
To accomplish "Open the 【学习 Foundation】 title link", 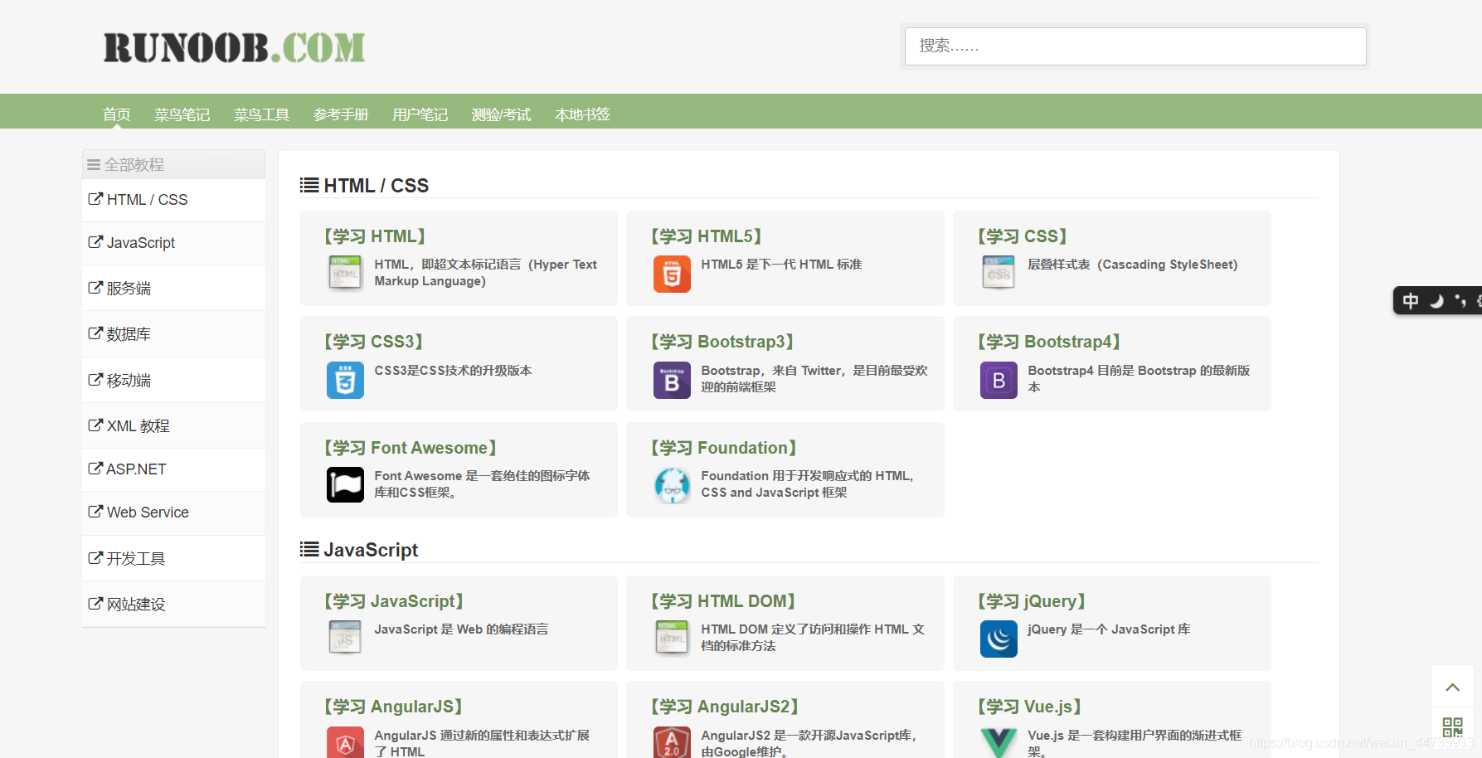I will 724,448.
